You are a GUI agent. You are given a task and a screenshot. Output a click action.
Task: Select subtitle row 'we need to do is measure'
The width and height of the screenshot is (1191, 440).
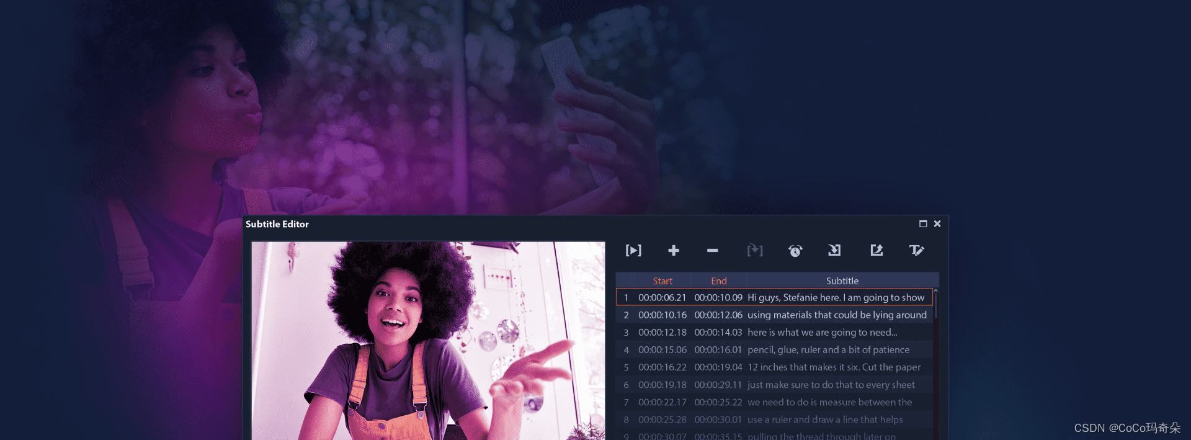pos(829,402)
